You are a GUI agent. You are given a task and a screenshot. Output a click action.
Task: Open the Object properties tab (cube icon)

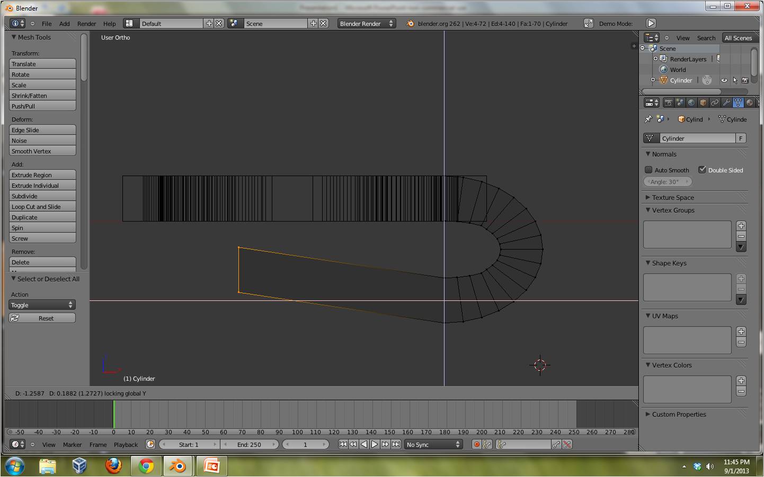tap(703, 103)
